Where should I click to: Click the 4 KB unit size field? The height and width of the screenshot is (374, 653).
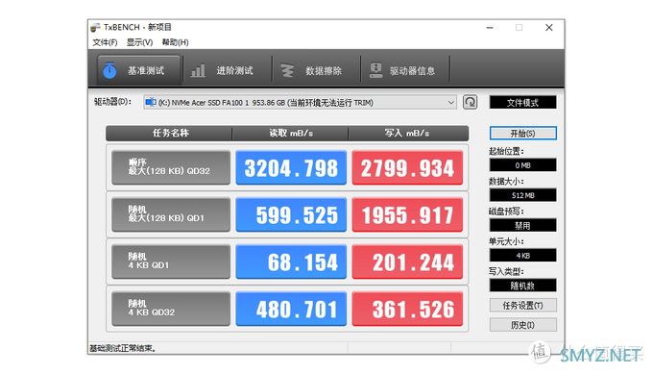[x=522, y=256]
